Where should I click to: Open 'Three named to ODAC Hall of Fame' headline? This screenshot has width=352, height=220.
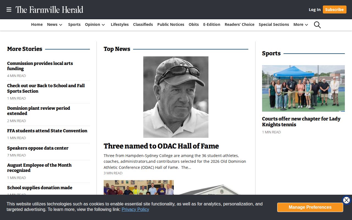pos(161,146)
